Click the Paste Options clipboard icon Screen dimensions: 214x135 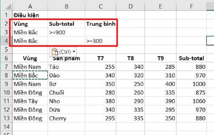(55, 51)
